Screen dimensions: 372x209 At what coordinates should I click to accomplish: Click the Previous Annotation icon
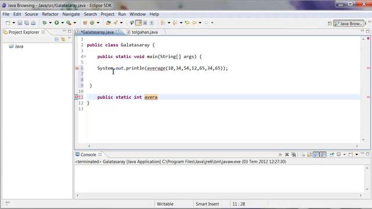pos(175,23)
